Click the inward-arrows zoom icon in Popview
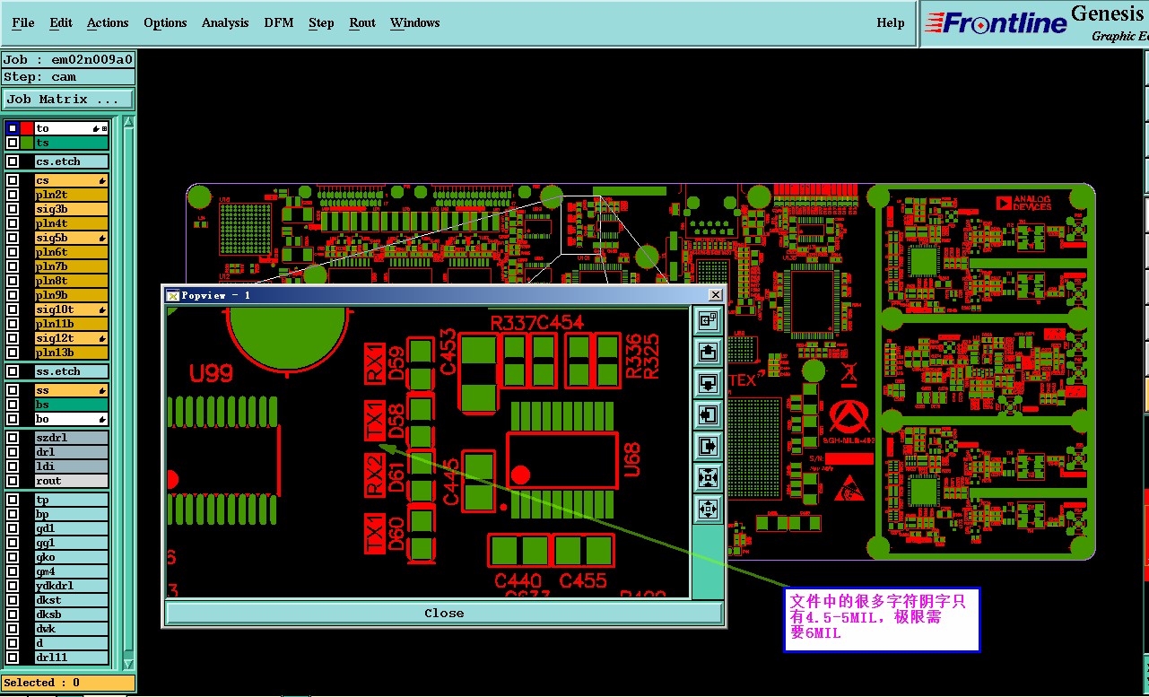The height and width of the screenshot is (697, 1149). click(x=708, y=478)
